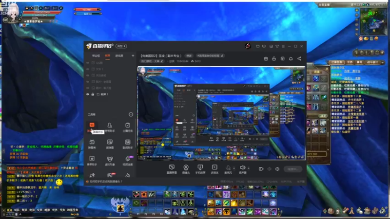Open the 弹幕助手 tool in the toolbox

click(92, 127)
